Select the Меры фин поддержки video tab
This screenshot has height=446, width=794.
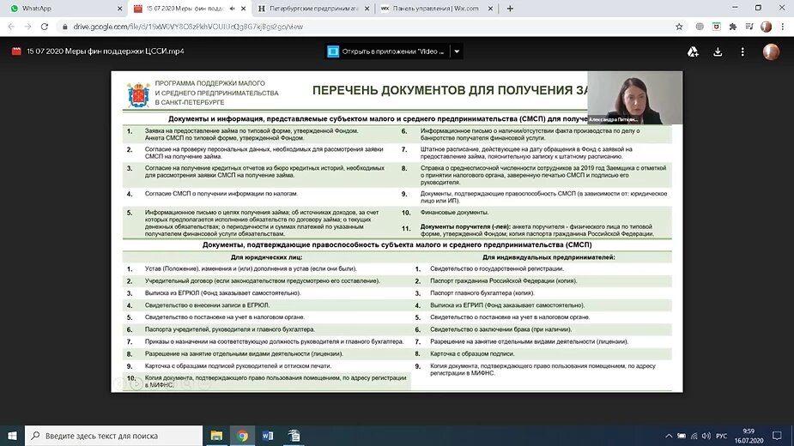point(189,9)
